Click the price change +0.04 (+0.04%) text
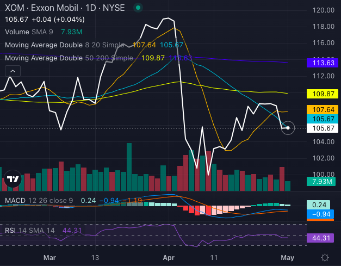 [58, 20]
